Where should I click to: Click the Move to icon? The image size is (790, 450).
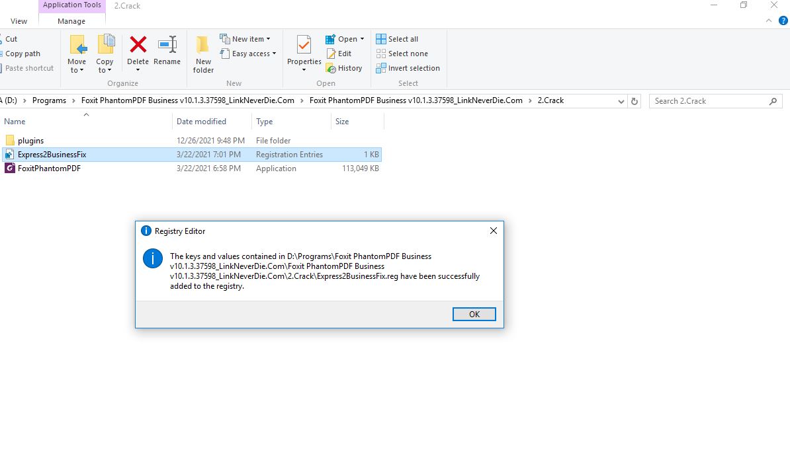coord(77,46)
